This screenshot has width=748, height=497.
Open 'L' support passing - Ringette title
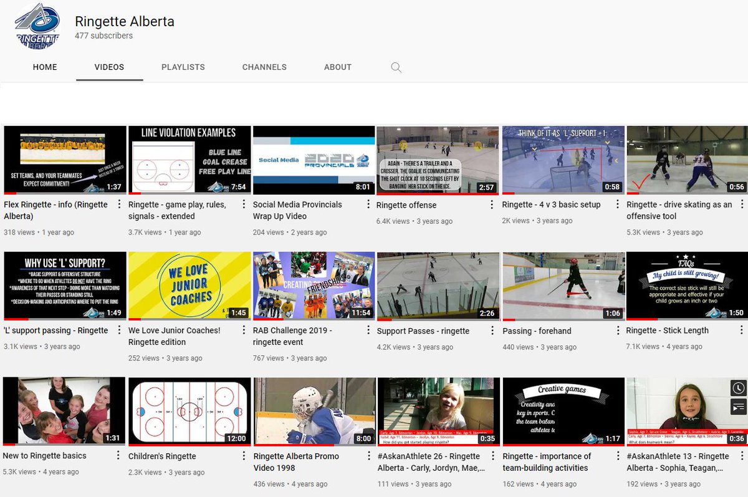55,331
